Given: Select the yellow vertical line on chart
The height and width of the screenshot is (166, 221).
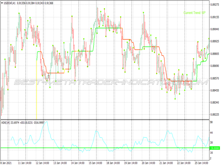Looking at the screenshot, I should [36, 90].
